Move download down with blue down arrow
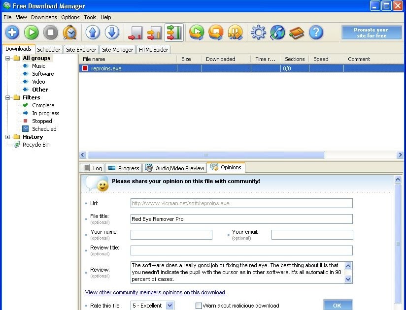 pos(112,32)
